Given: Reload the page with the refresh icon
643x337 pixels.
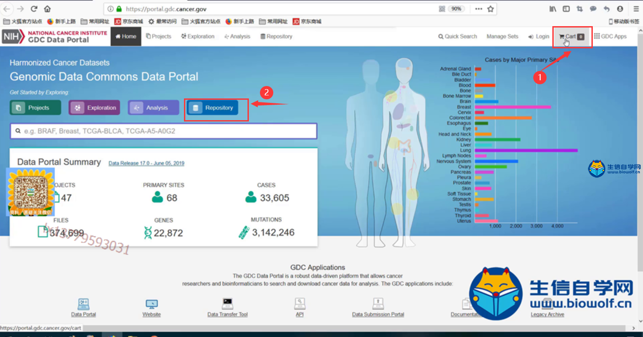Looking at the screenshot, I should (x=34, y=9).
